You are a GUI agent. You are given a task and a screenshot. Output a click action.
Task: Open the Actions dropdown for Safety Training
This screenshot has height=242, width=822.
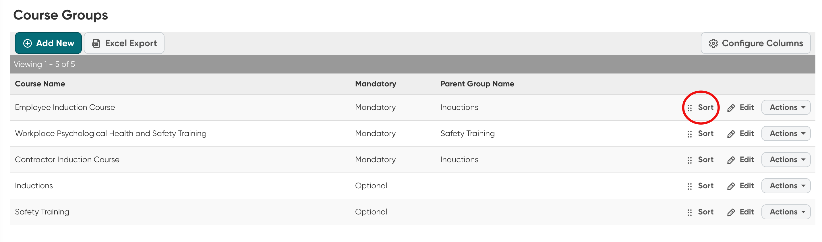click(786, 212)
